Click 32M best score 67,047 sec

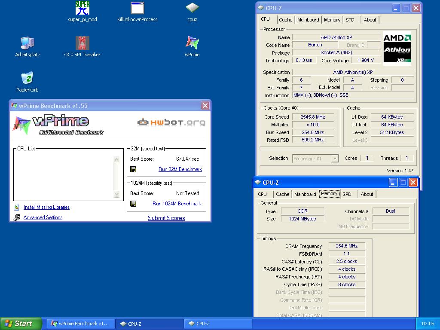coord(187,159)
